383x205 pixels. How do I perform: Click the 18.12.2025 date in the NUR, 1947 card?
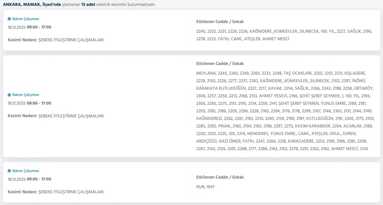[17, 179]
